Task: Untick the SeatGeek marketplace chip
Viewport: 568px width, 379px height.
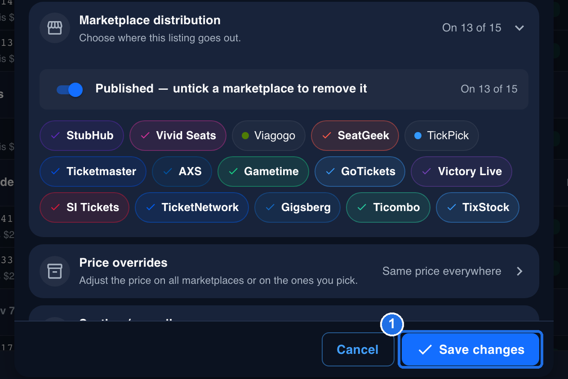Action: (x=355, y=136)
